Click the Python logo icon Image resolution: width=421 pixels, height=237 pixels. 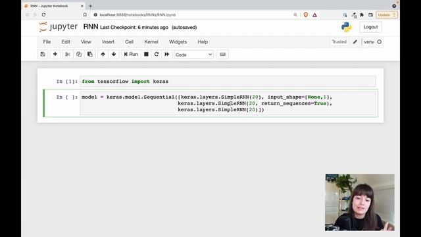coord(347,27)
